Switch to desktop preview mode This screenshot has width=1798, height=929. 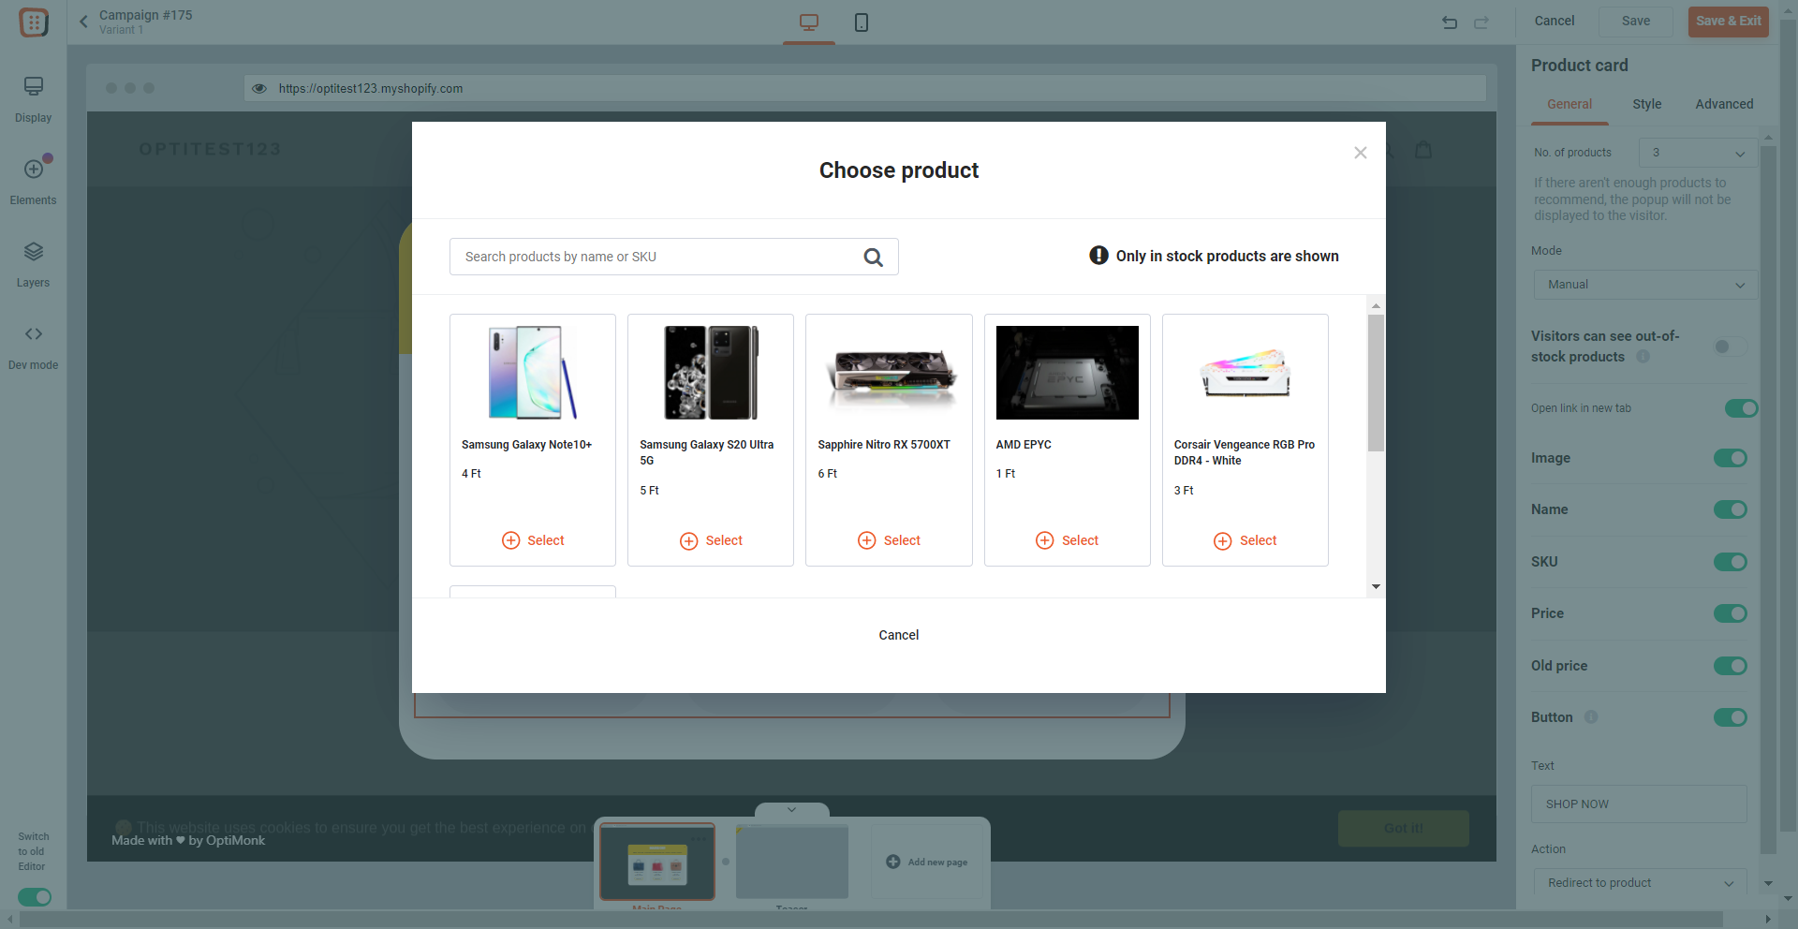pyautogui.click(x=809, y=22)
